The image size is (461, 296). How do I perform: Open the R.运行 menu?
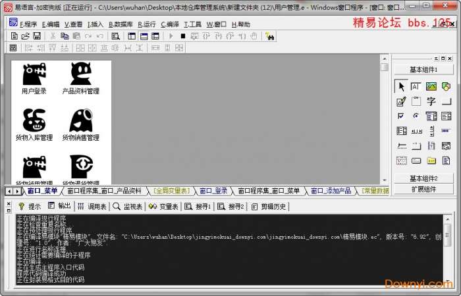[x=147, y=24]
